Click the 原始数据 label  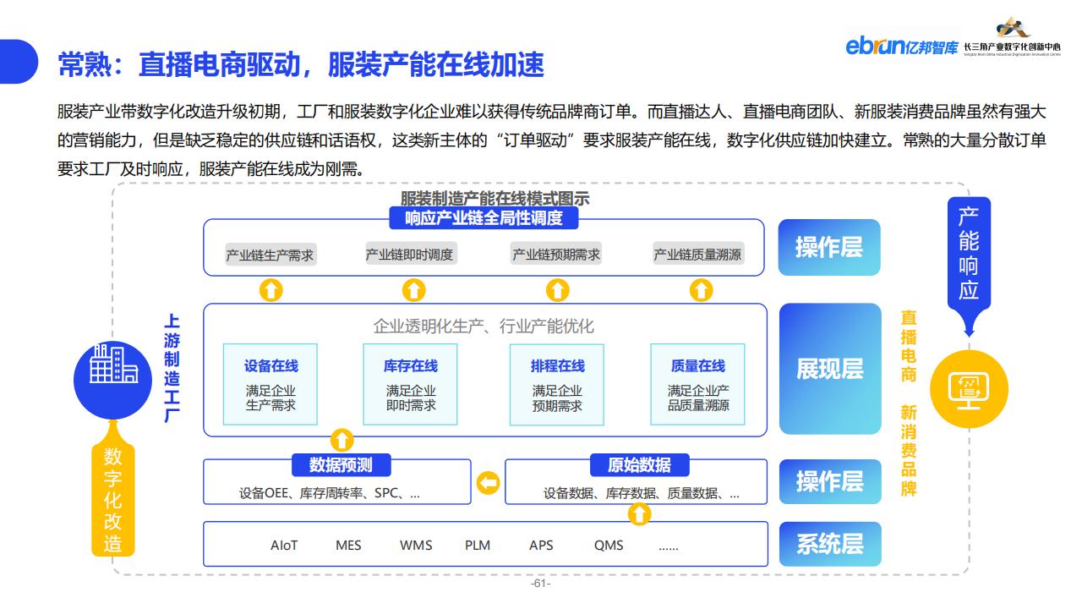(640, 464)
